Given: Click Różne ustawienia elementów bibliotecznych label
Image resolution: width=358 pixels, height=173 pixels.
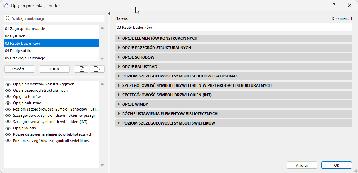Looking at the screenshot, I should (53, 134).
